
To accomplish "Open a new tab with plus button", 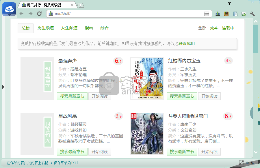I will click(x=81, y=5).
